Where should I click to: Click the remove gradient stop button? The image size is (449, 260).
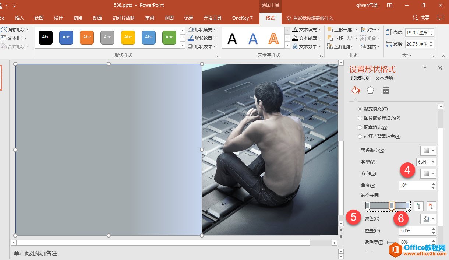coord(431,206)
